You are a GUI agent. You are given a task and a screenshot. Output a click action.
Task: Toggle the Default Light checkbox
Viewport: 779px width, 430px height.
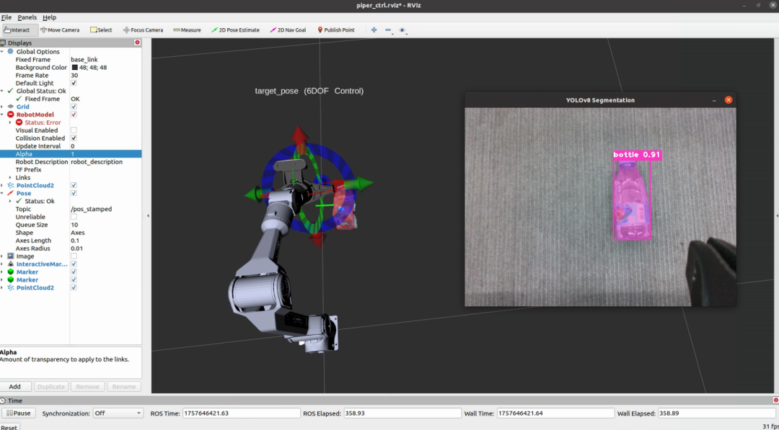[74, 84]
